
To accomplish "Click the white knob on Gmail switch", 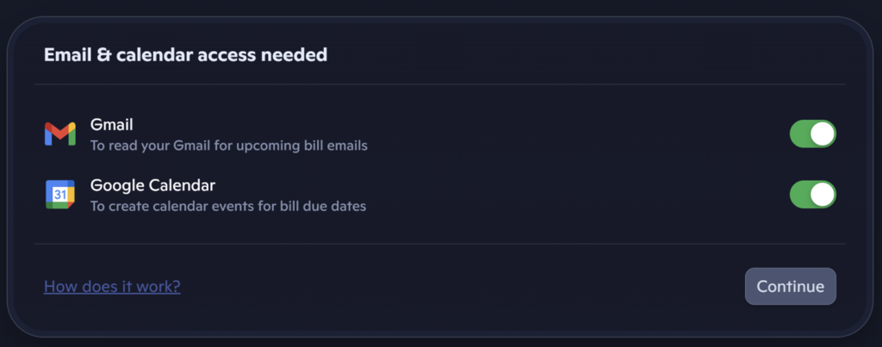I will (x=823, y=134).
